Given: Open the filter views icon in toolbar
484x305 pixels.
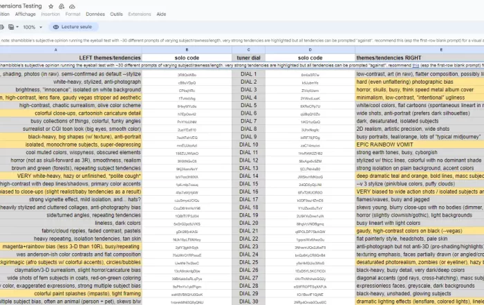Looking at the screenshot, I should click(x=11, y=27).
